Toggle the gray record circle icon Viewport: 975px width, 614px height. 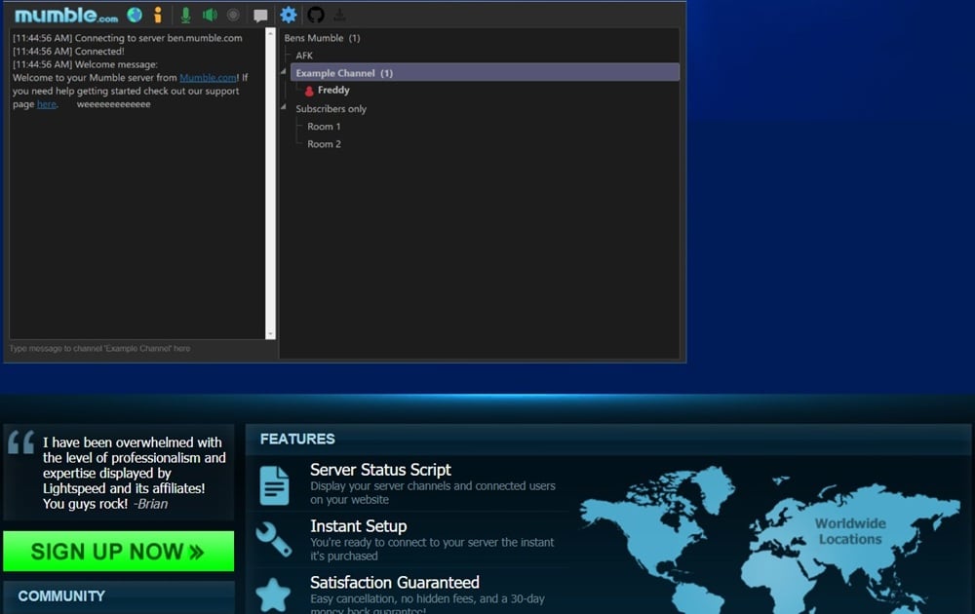(x=233, y=15)
